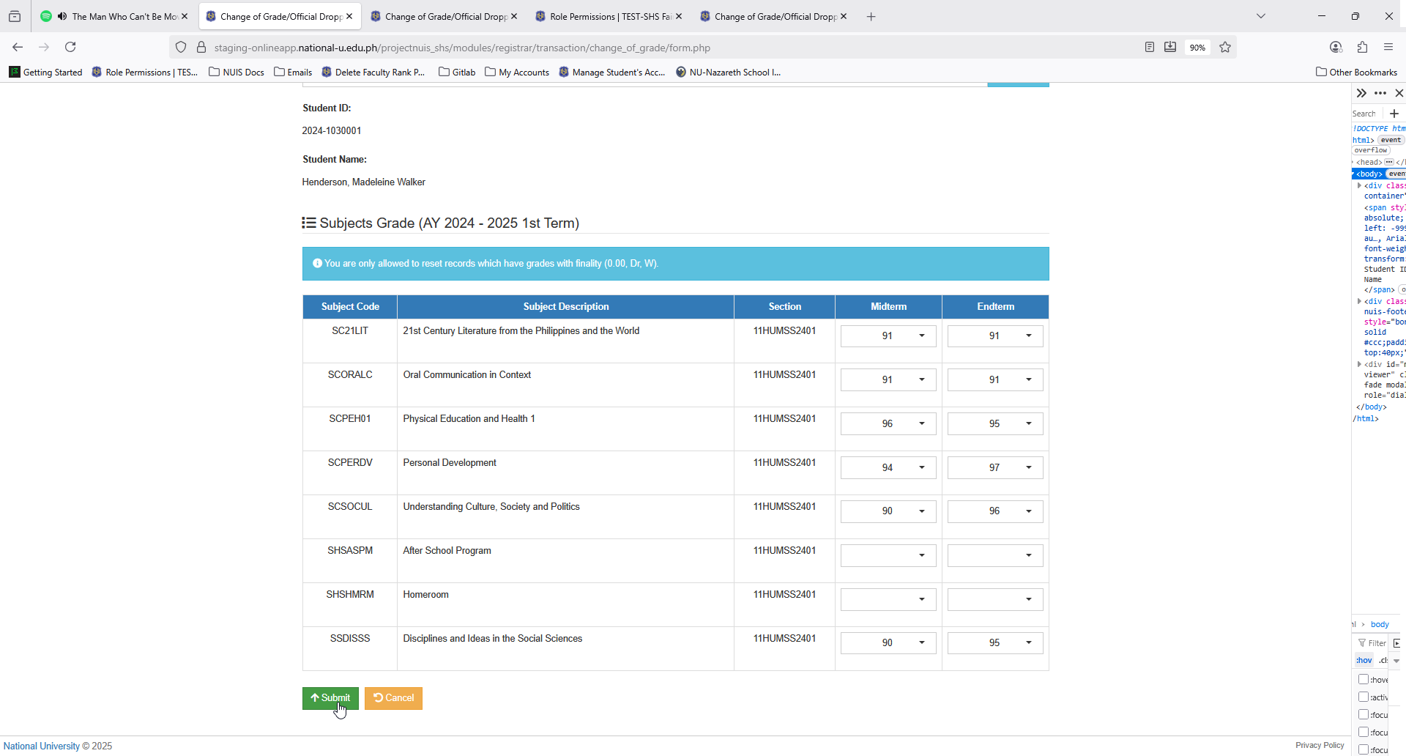The width and height of the screenshot is (1406, 756).
Task: Reload the page with the refresh icon
Action: coord(70,47)
